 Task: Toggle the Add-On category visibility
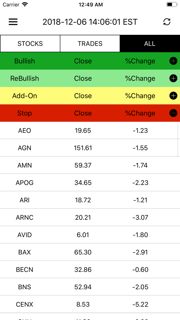tap(173, 95)
